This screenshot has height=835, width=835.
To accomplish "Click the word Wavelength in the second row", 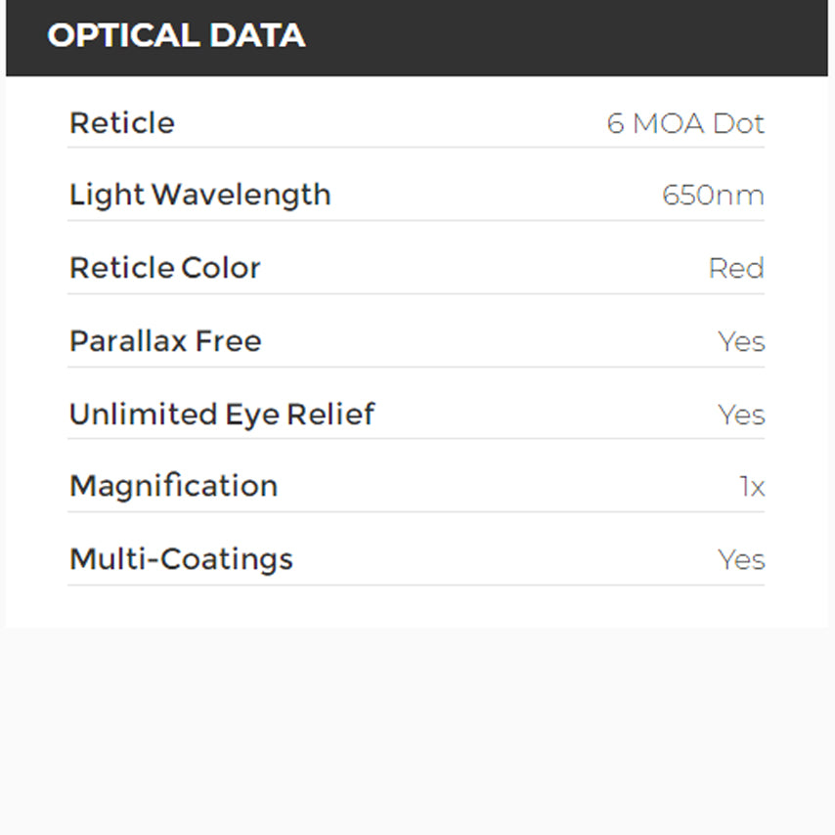I will click(x=242, y=195).
